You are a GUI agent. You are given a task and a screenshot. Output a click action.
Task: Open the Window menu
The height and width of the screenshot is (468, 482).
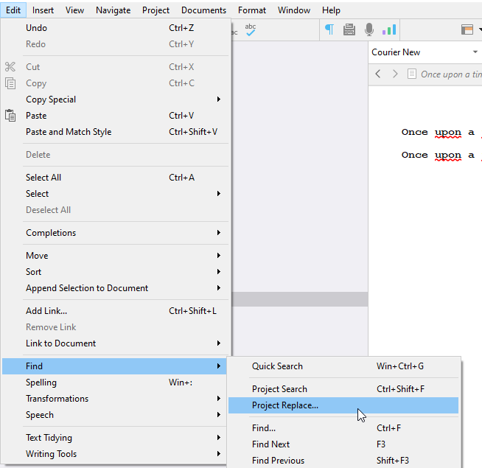tap(294, 10)
